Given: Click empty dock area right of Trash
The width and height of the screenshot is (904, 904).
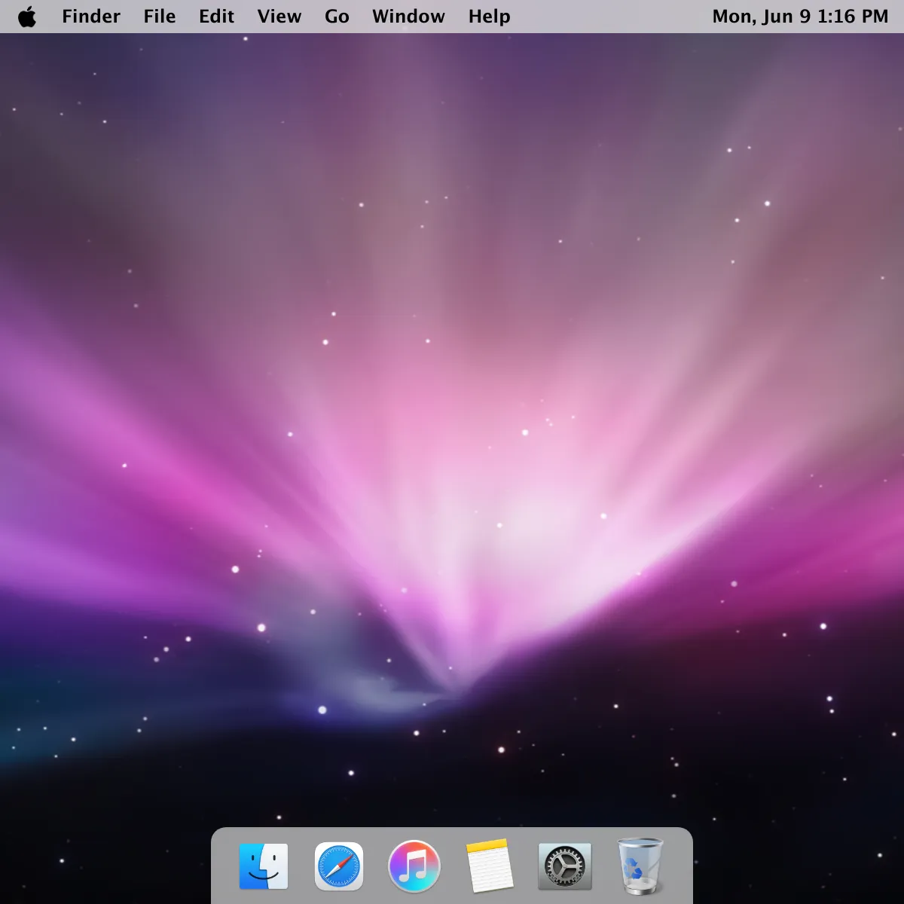Looking at the screenshot, I should pos(680,866).
